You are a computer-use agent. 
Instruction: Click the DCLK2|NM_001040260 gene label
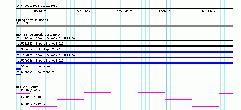point(31,104)
